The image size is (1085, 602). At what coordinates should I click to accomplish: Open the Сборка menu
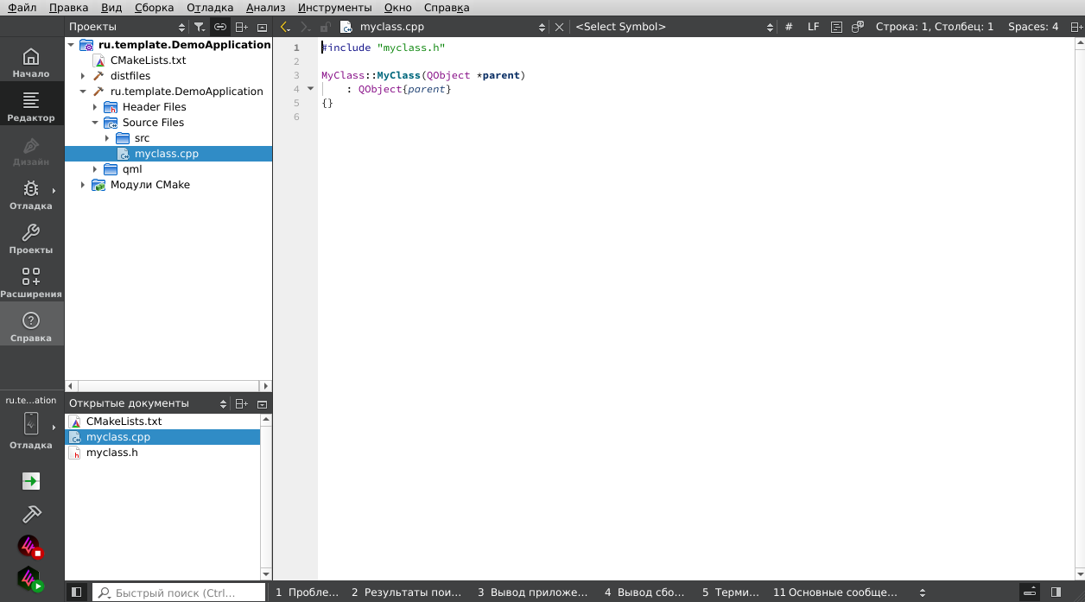154,8
